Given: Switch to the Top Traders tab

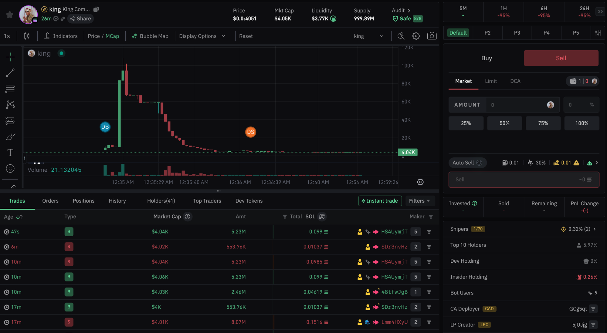Looking at the screenshot, I should 207,201.
